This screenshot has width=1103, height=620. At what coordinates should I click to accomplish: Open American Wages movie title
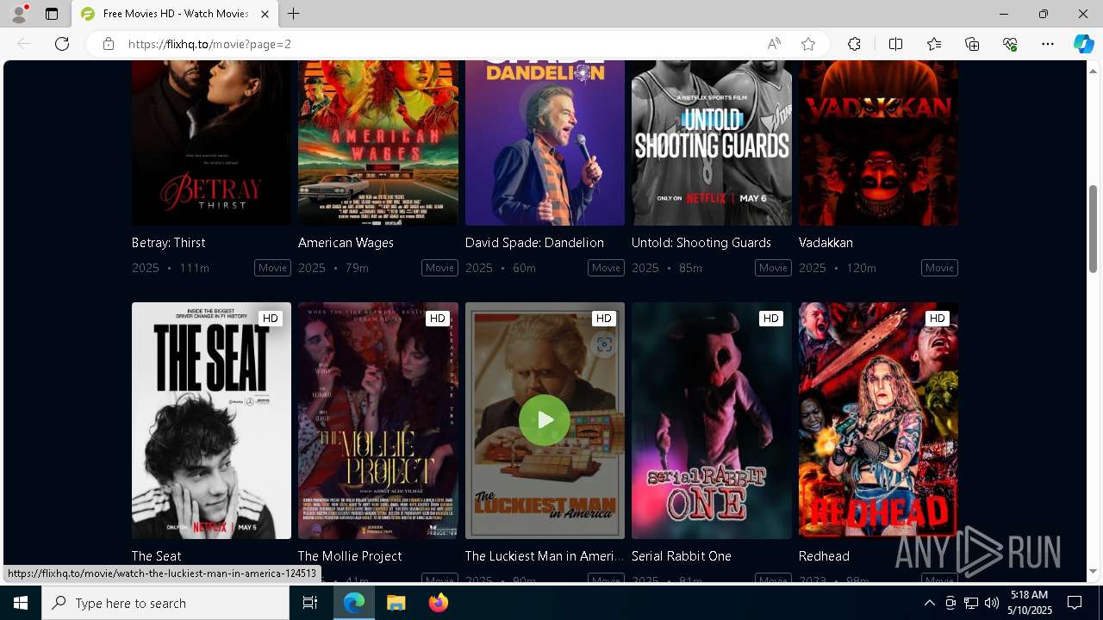pos(346,243)
